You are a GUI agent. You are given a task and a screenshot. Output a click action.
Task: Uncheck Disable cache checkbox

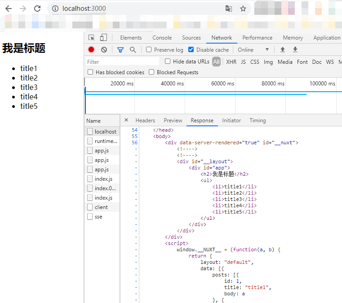(x=191, y=49)
